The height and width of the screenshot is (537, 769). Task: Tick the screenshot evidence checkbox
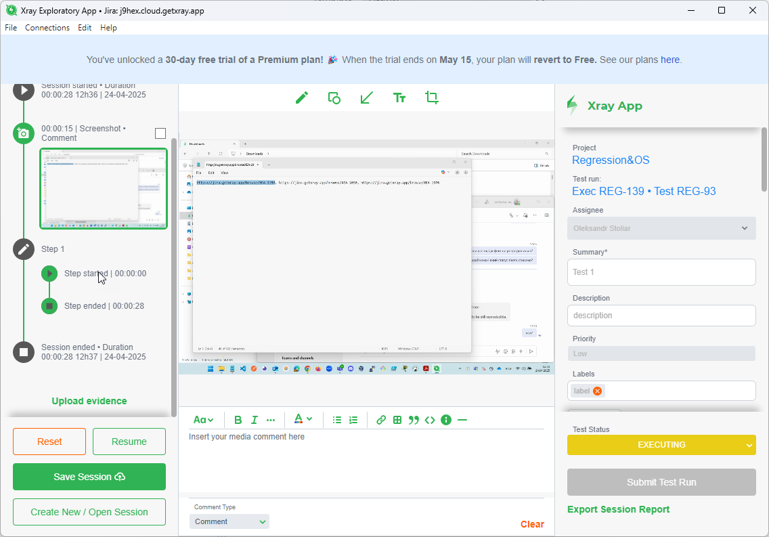tap(160, 133)
